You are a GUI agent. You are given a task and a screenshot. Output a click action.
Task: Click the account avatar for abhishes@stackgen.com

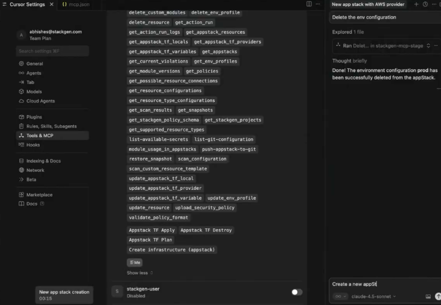click(x=21, y=35)
